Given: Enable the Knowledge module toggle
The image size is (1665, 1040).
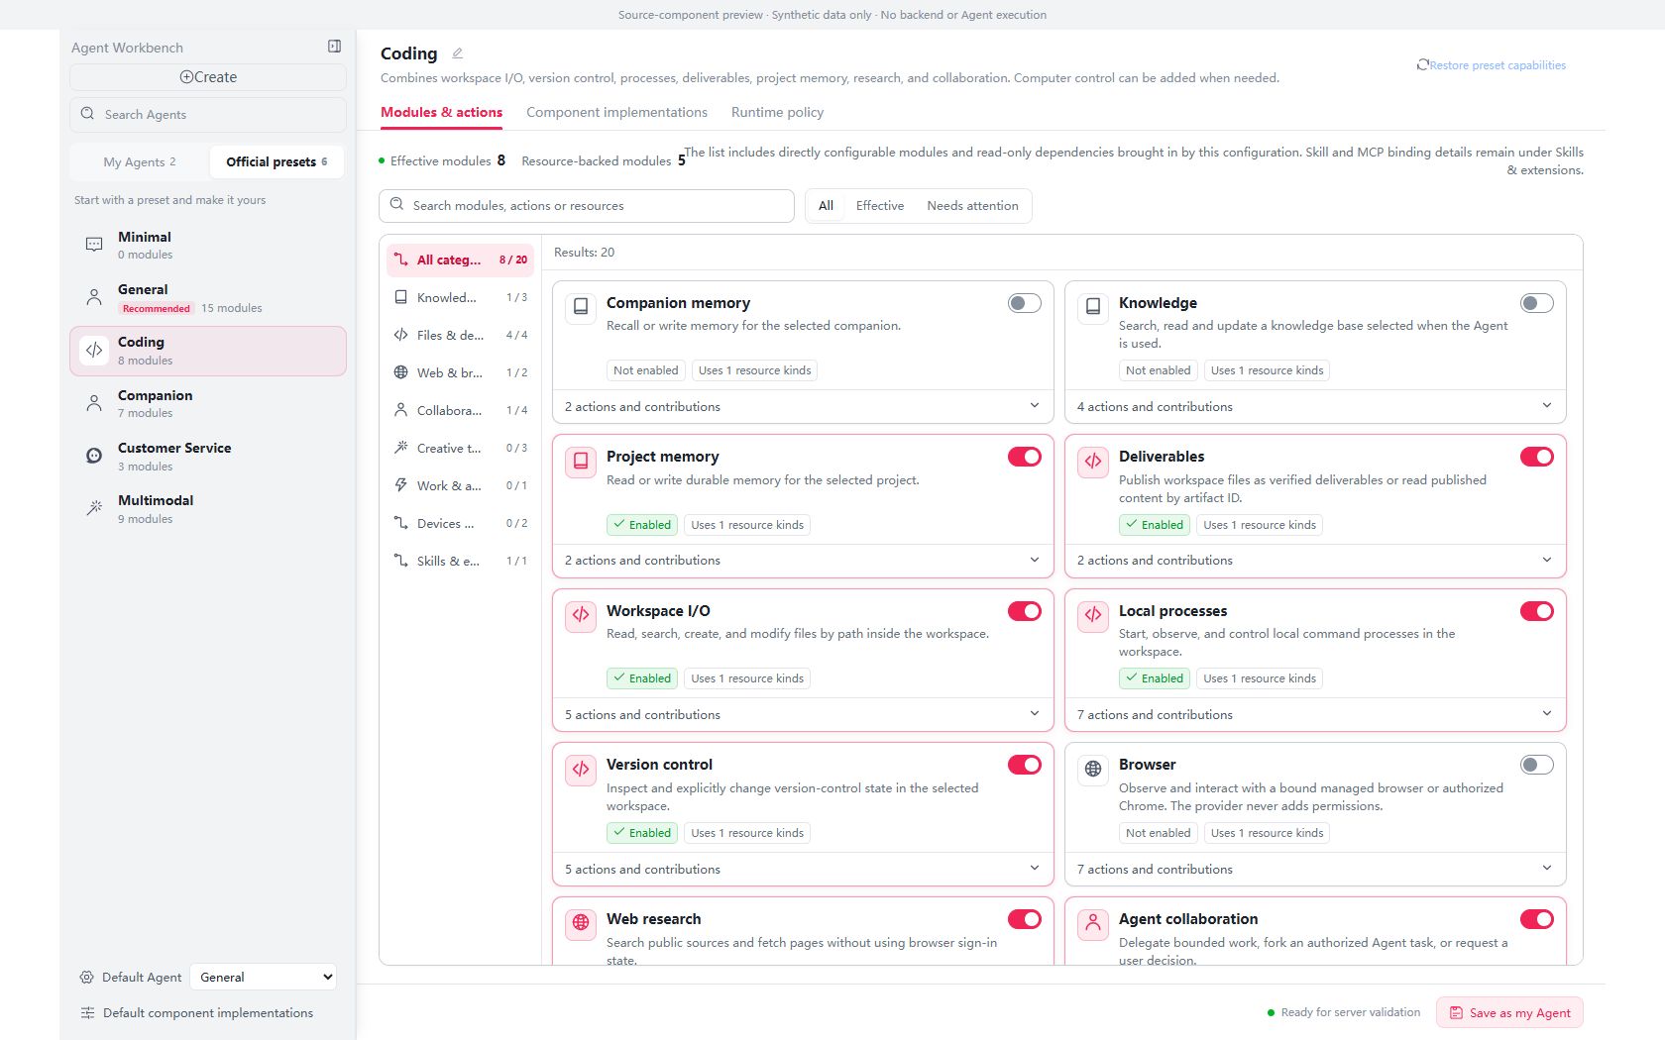Looking at the screenshot, I should pyautogui.click(x=1537, y=303).
